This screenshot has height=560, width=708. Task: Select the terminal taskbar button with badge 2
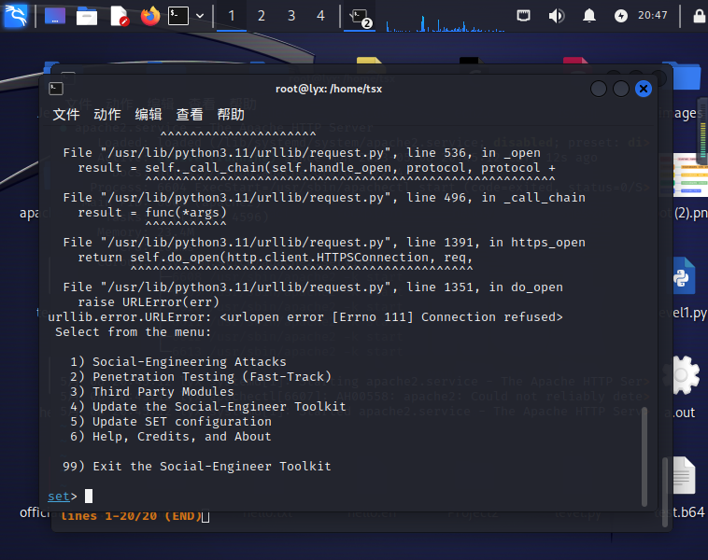coord(360,17)
